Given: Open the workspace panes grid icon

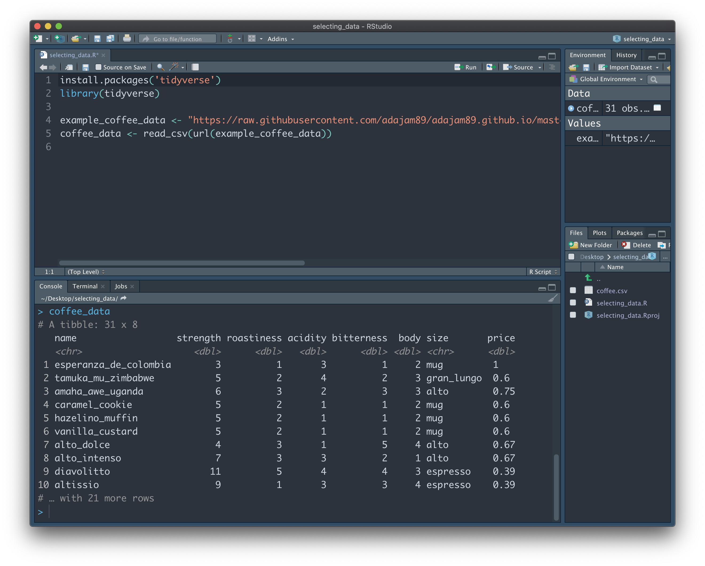Looking at the screenshot, I should (251, 39).
